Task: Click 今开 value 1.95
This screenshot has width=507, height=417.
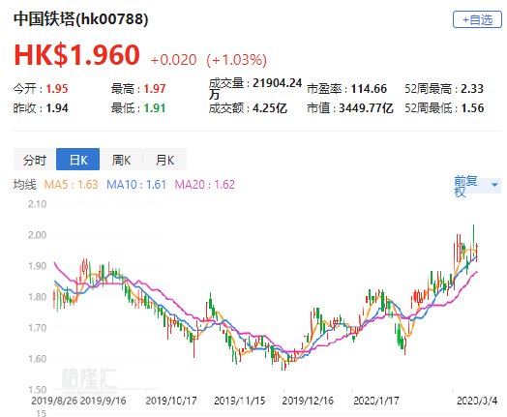Action: [57, 89]
